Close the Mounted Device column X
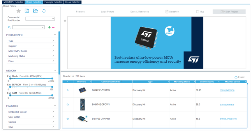Viewport: 252px width, 132px height. (246, 82)
